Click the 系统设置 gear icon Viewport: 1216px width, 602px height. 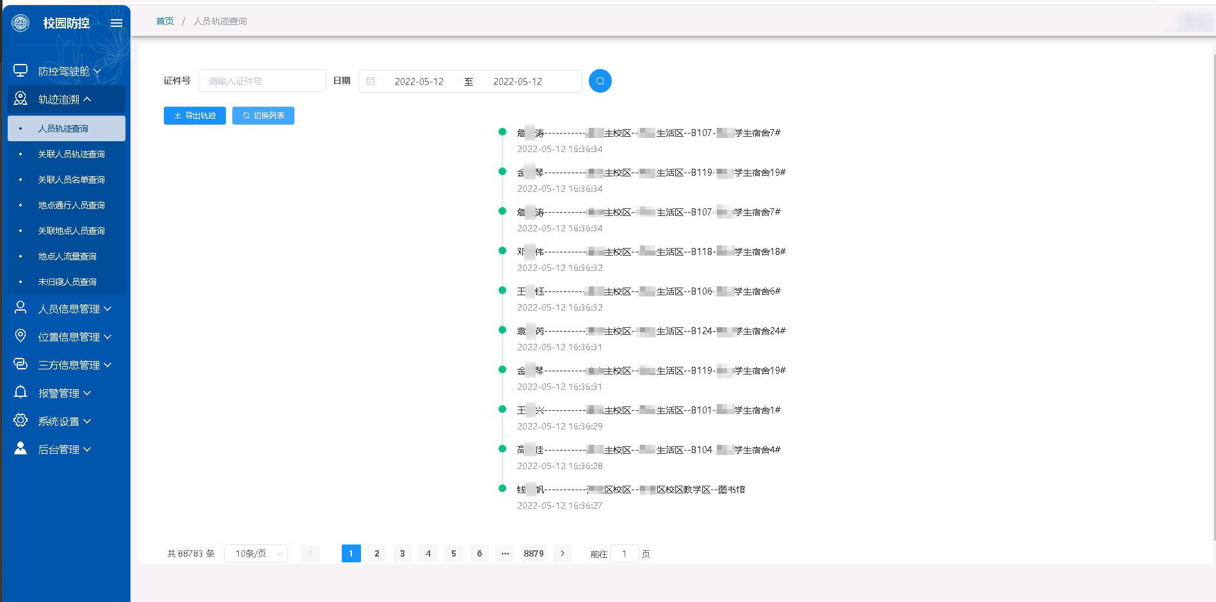click(19, 421)
